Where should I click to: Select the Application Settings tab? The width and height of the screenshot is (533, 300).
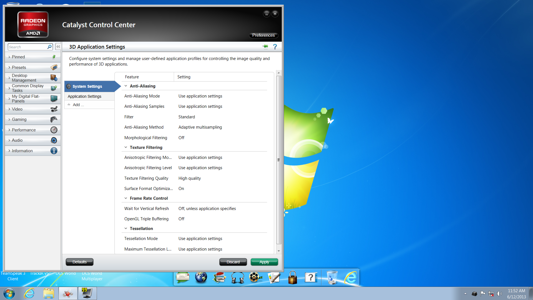point(89,96)
